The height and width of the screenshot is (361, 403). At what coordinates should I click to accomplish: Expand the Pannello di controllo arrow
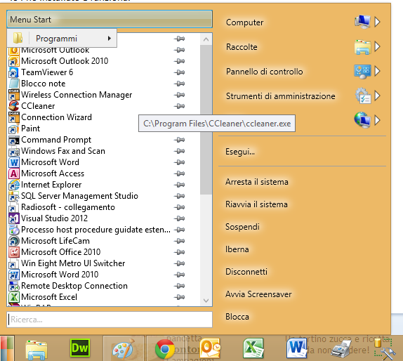[x=377, y=71]
